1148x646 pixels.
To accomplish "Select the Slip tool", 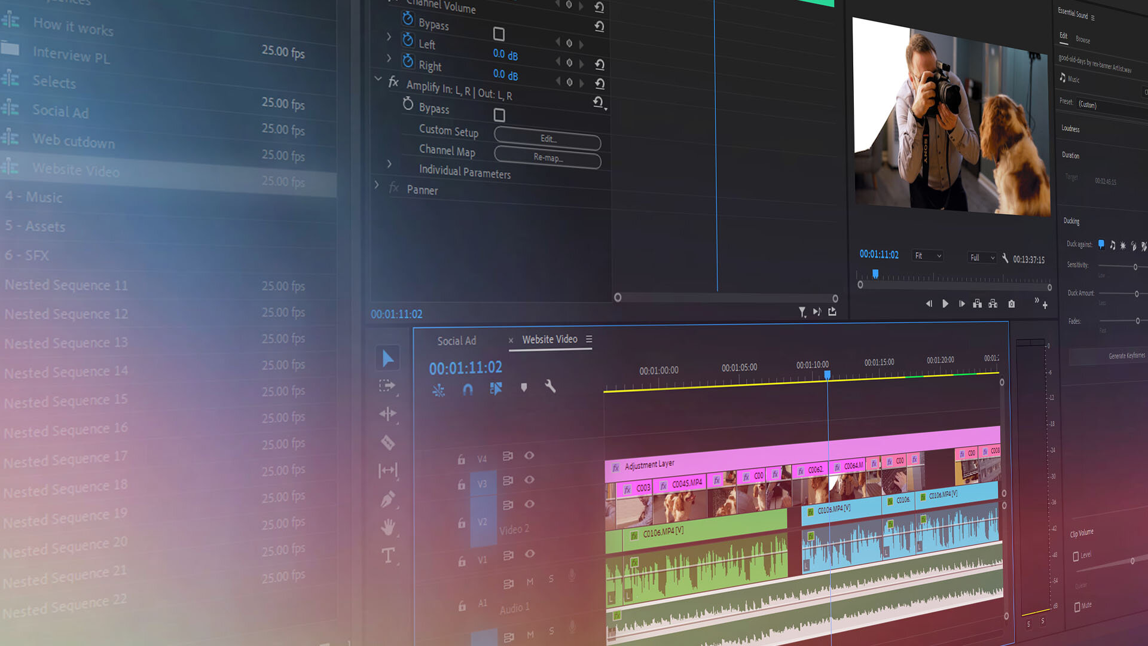I will tap(387, 471).
